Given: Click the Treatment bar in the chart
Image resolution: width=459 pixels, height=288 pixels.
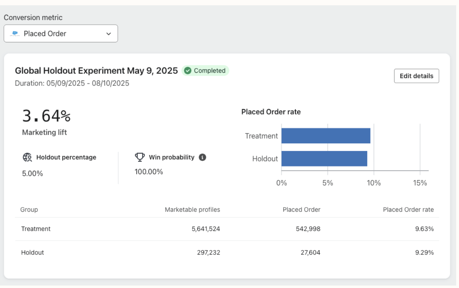Looking at the screenshot, I should tap(325, 136).
